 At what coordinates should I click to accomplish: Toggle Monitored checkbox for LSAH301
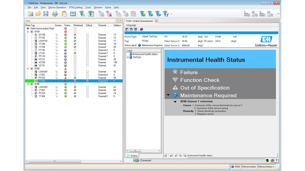(x=75, y=87)
